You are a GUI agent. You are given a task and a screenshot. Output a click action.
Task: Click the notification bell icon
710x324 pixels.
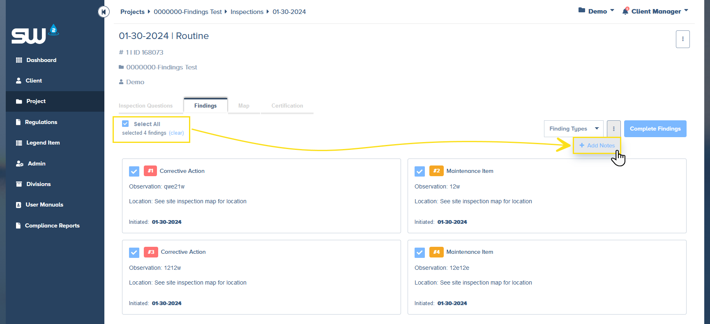pos(625,11)
